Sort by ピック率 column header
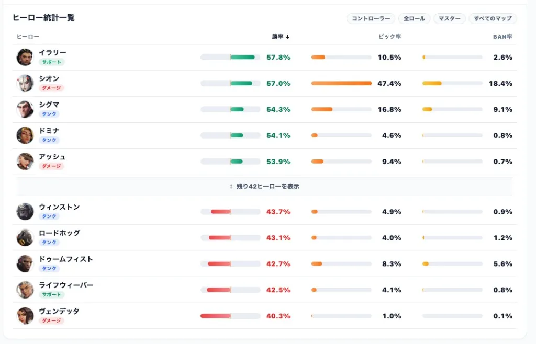The height and width of the screenshot is (344, 536). click(389, 37)
